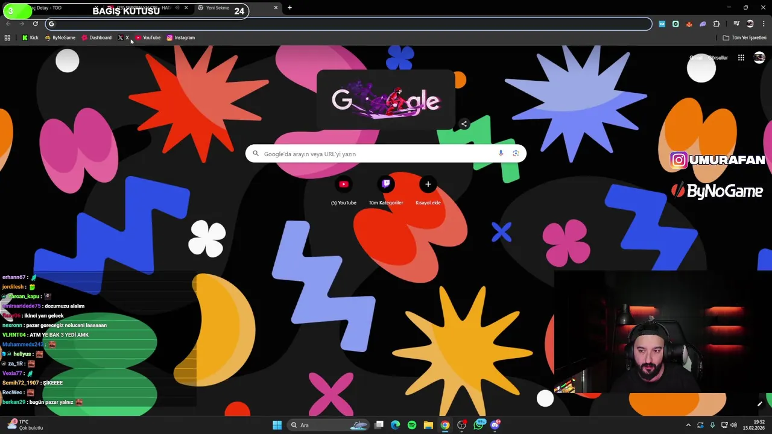Open the Google apps grid
Image resolution: width=772 pixels, height=434 pixels.
pos(741,58)
